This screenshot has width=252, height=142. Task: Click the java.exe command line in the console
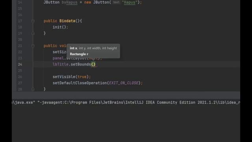pyautogui.click(x=126, y=103)
